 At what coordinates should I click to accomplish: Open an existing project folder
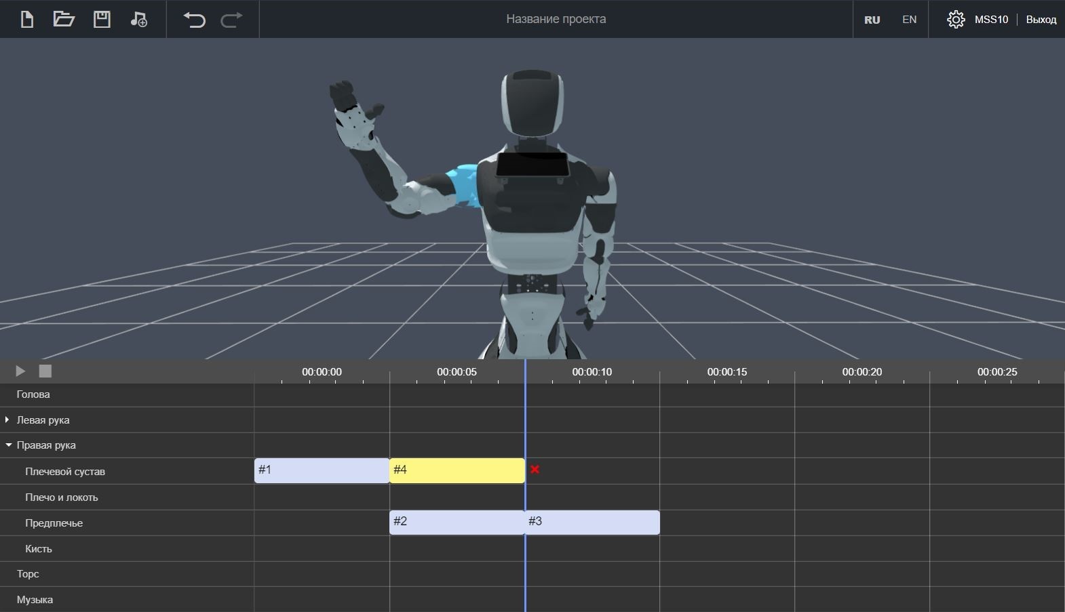(x=64, y=19)
